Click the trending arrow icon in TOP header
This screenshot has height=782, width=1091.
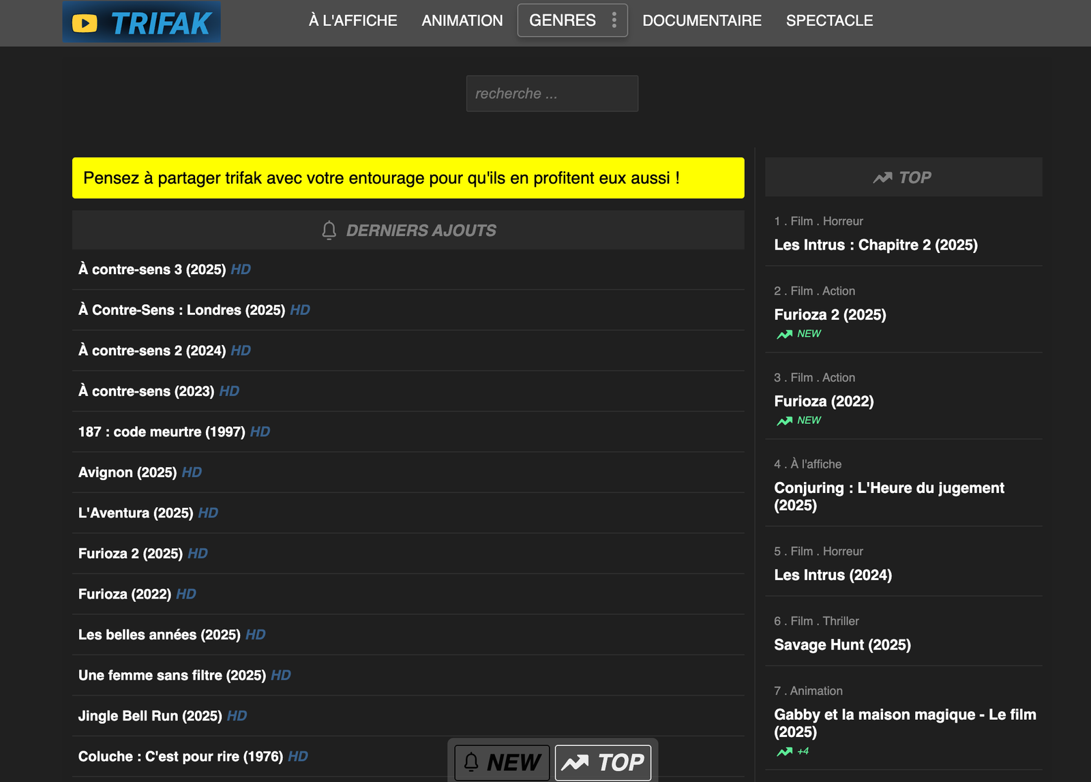[x=882, y=178]
